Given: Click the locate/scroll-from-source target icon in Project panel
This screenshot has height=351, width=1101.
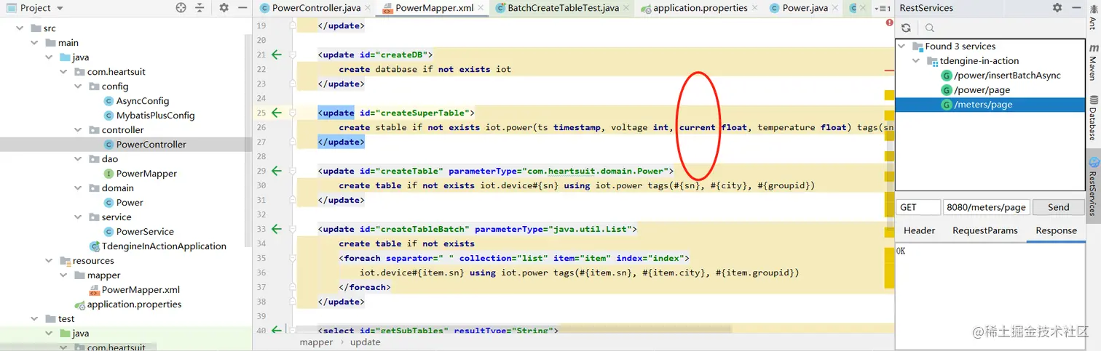Looking at the screenshot, I should coord(181,8).
